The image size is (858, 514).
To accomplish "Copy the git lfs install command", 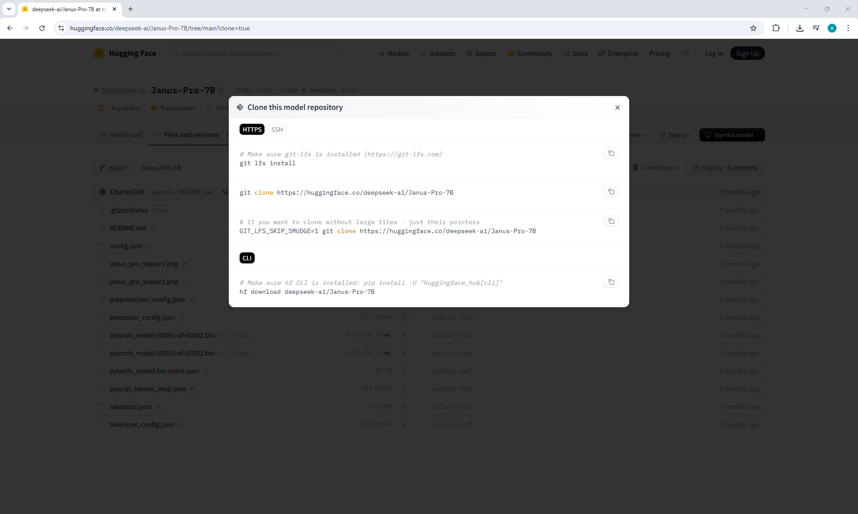I will [x=611, y=154].
